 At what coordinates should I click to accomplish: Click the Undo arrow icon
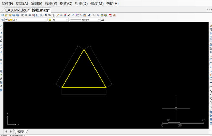point(90,15)
